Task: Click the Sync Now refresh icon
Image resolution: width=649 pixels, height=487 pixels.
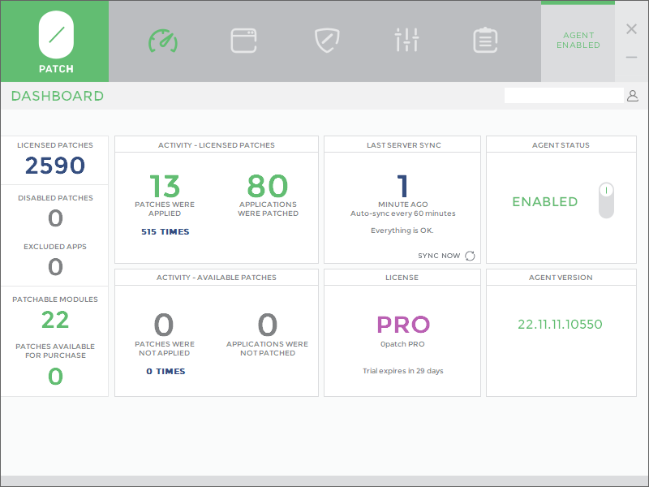Action: click(470, 256)
